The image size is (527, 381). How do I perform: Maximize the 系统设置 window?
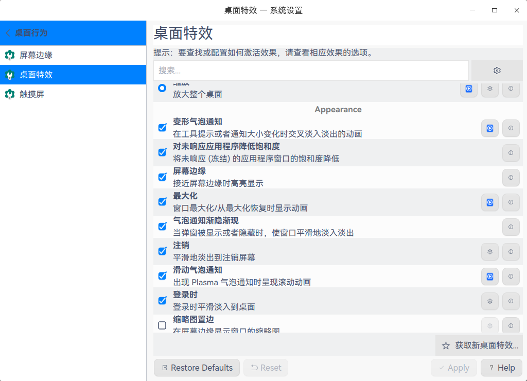[495, 10]
